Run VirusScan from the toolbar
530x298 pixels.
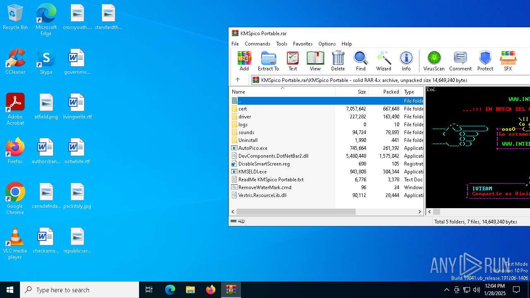(x=434, y=61)
